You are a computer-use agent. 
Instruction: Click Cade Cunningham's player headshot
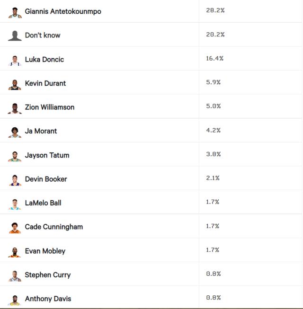[15, 227]
